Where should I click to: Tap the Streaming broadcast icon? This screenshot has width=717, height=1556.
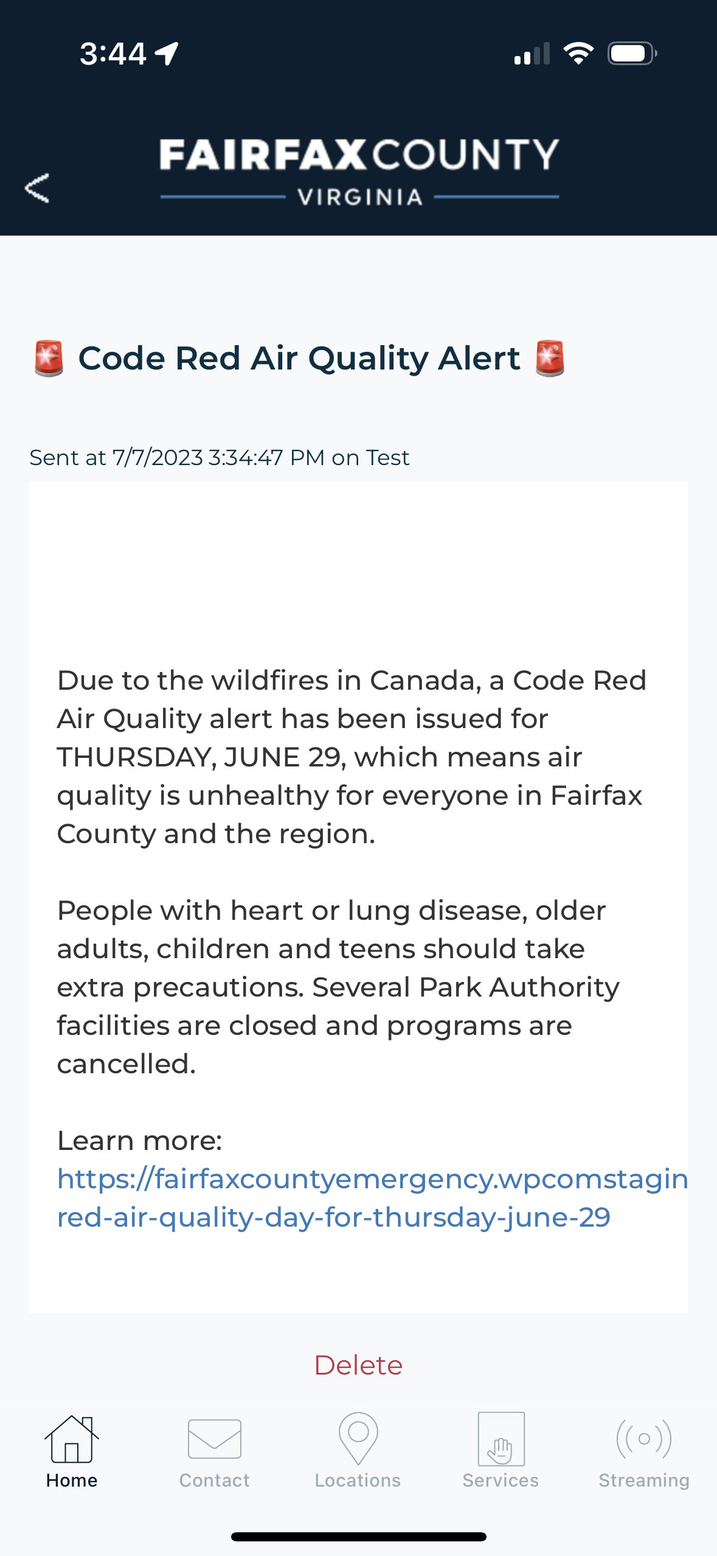[644, 1439]
